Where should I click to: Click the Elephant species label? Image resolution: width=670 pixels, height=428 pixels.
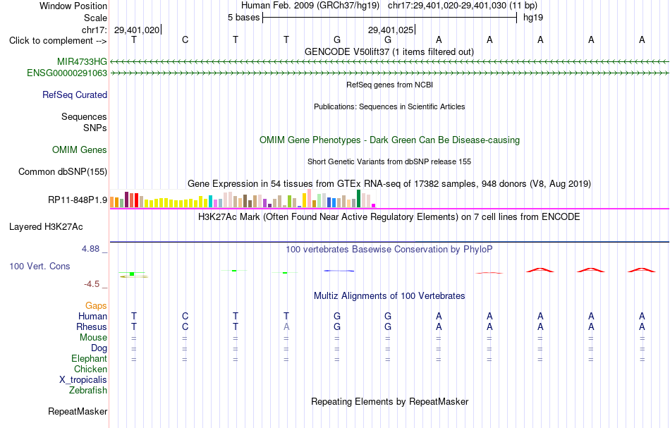pyautogui.click(x=90, y=358)
